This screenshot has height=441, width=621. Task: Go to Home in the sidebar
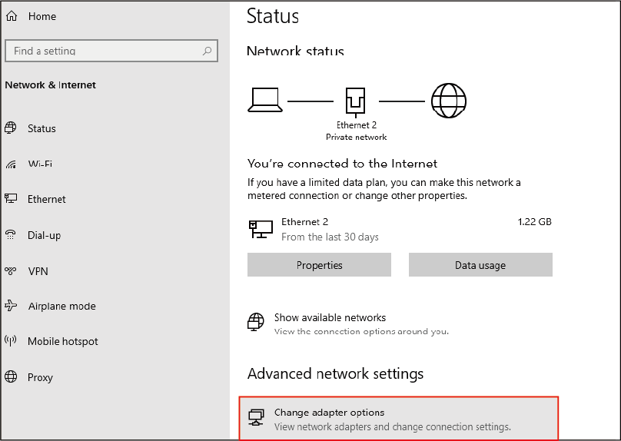coord(42,16)
